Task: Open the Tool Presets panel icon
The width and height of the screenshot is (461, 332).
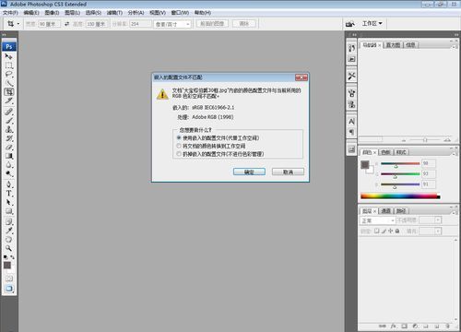Action: coord(351,76)
